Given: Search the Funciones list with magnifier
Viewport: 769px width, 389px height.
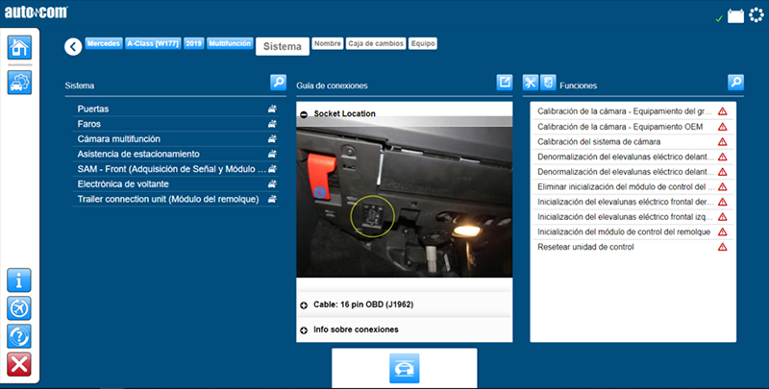Looking at the screenshot, I should point(735,83).
